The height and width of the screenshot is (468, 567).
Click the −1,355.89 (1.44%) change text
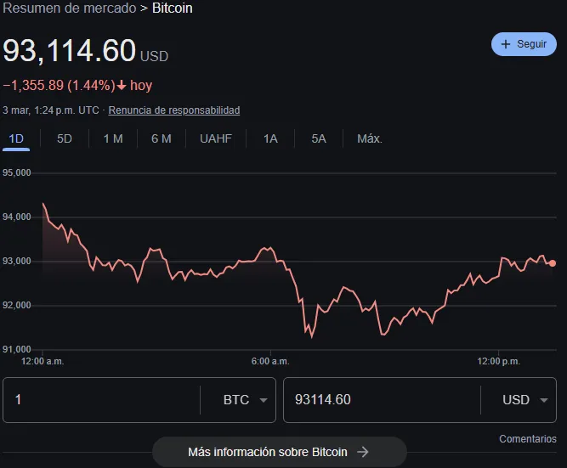[x=59, y=86]
